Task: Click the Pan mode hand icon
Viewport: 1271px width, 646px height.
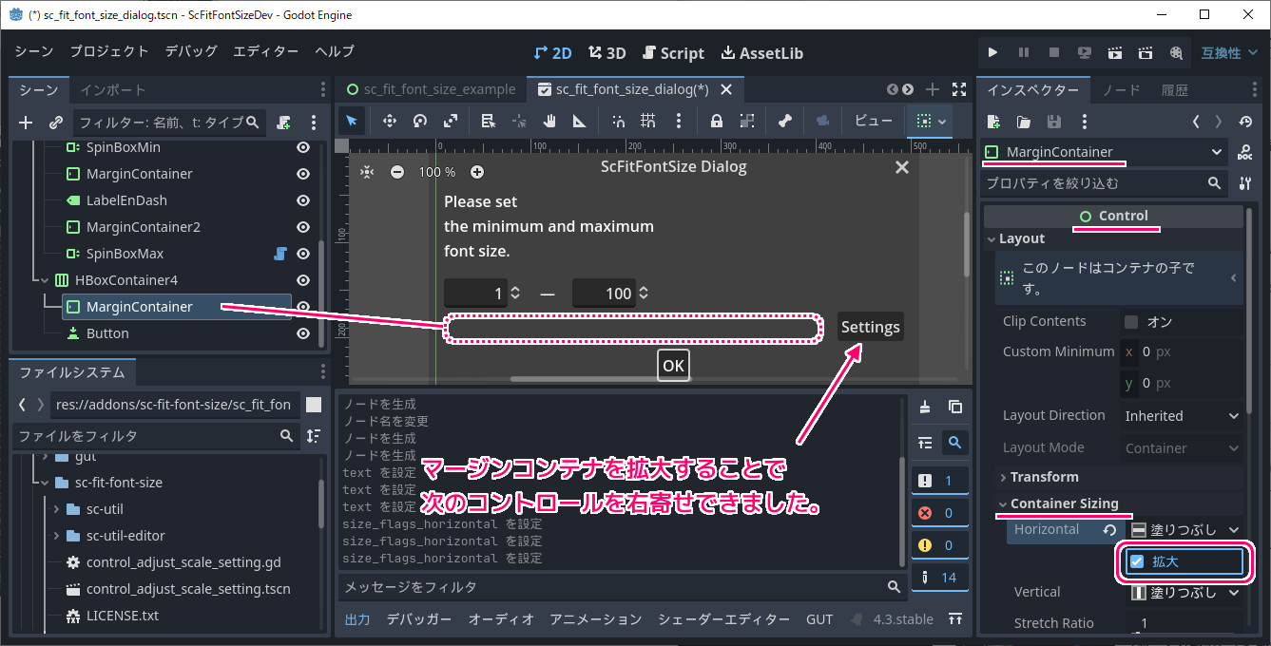Action: pos(549,121)
